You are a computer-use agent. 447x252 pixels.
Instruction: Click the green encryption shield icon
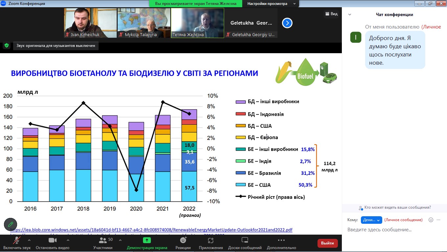(6, 46)
